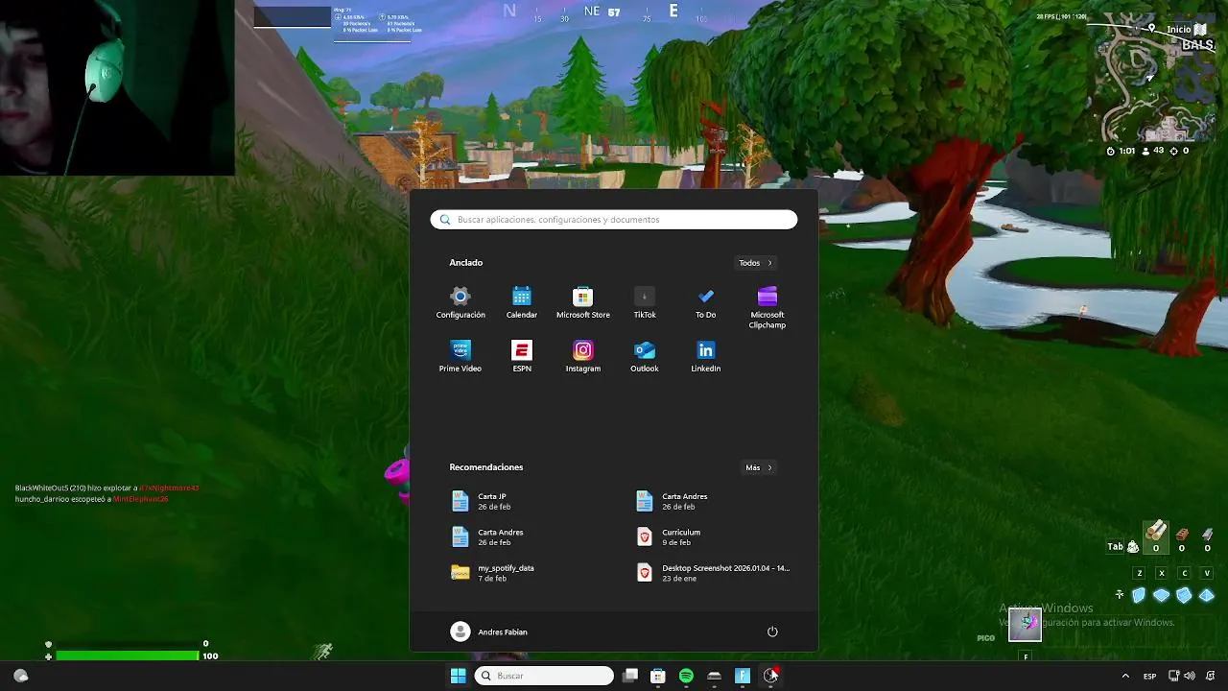Open the Andres Fabian user account menu
The image size is (1228, 691).
click(489, 631)
